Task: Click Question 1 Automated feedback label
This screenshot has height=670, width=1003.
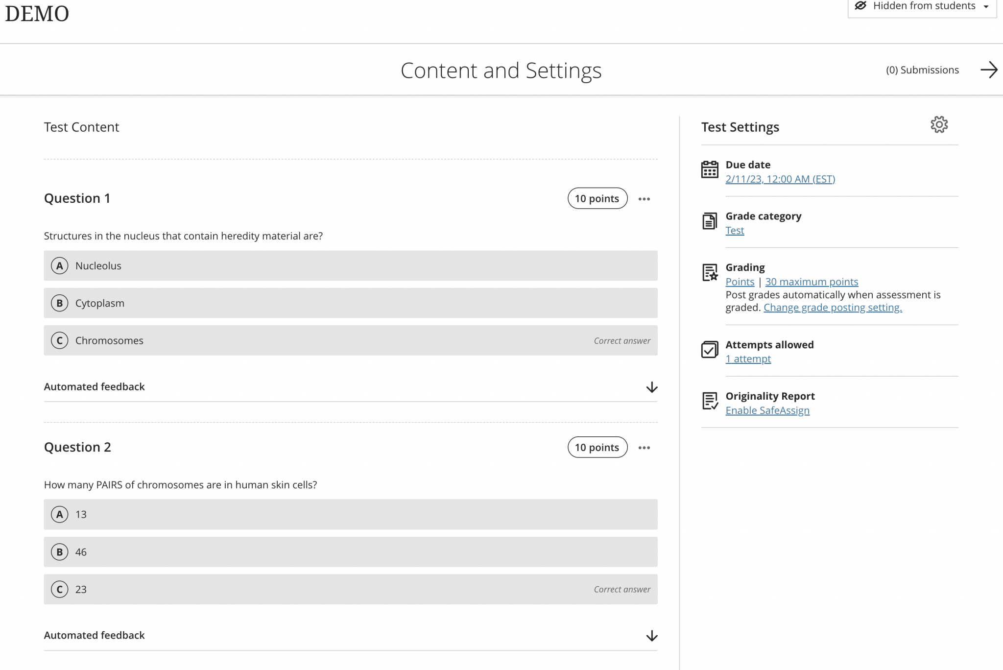Action: click(94, 387)
